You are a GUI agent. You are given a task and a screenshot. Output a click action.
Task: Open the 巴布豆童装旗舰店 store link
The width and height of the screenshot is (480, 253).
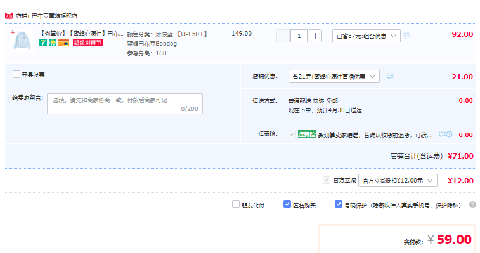(55, 16)
